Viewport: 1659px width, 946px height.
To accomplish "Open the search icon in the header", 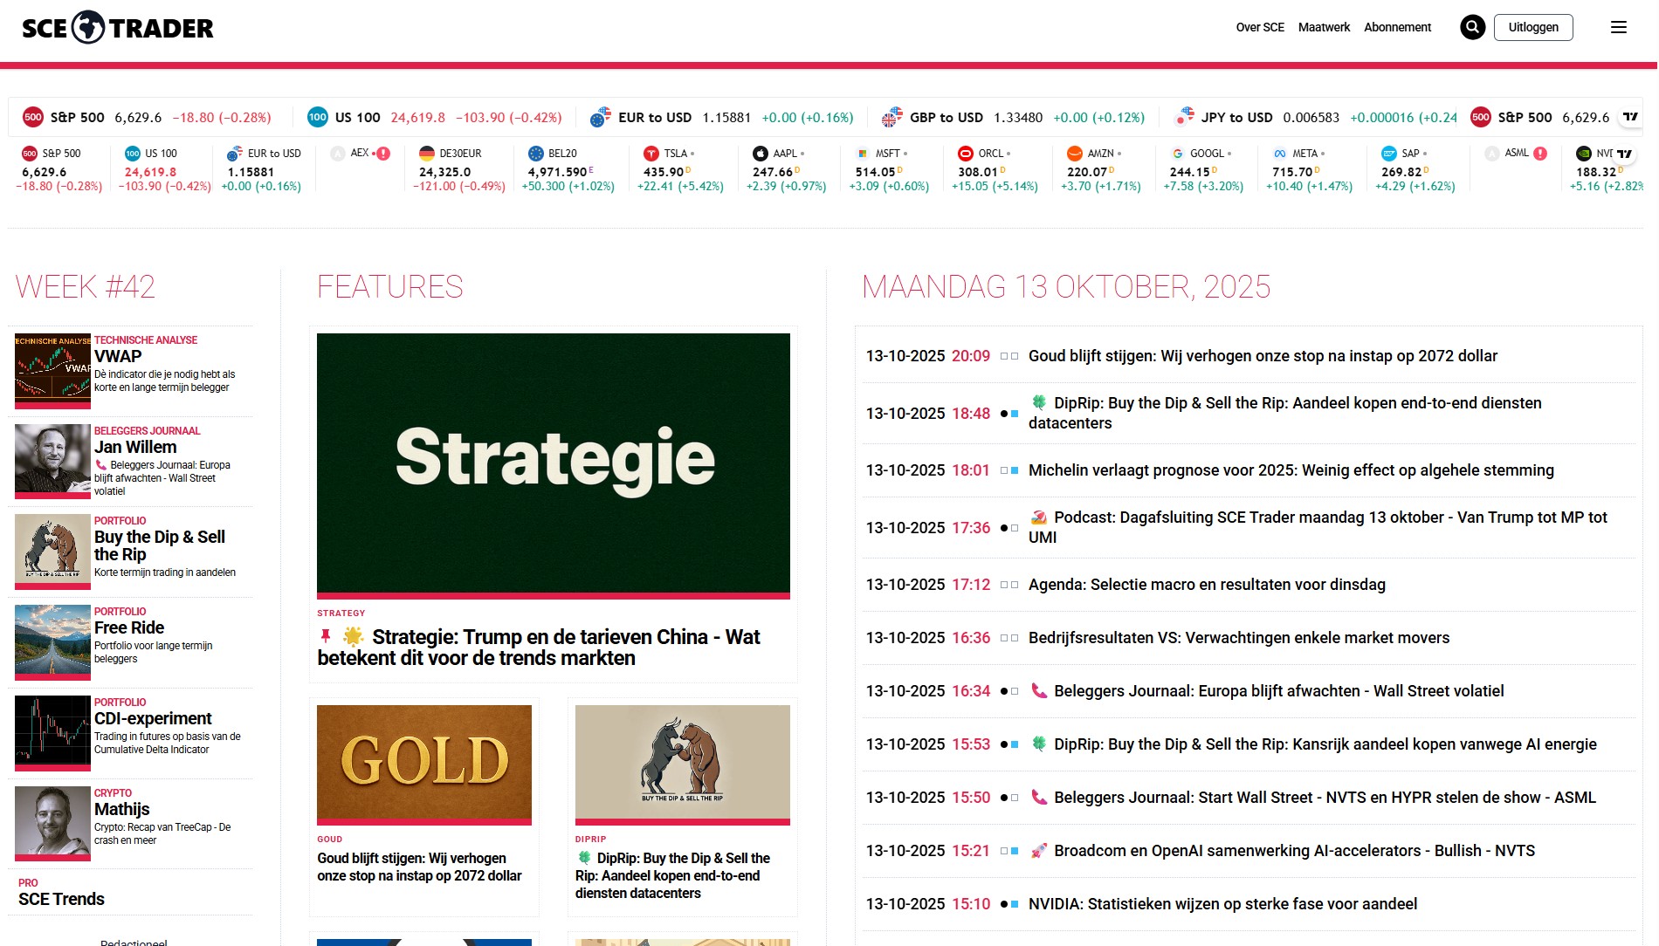I will coord(1473,27).
